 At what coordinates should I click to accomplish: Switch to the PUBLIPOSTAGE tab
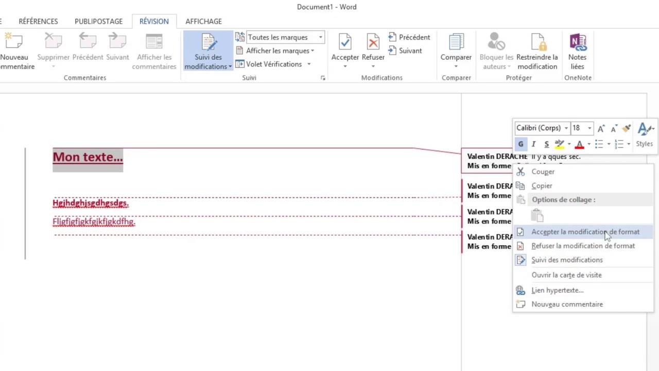[98, 21]
